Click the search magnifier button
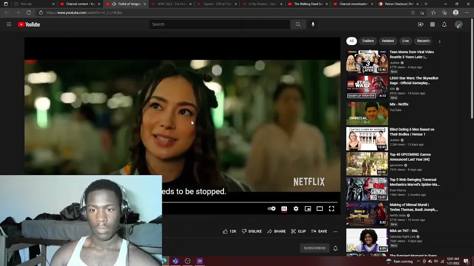474x266 pixels. click(298, 24)
